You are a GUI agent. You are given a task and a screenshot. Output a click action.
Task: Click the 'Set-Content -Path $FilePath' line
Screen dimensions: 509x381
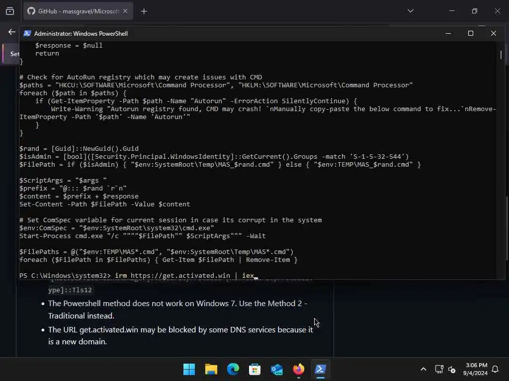click(x=104, y=204)
